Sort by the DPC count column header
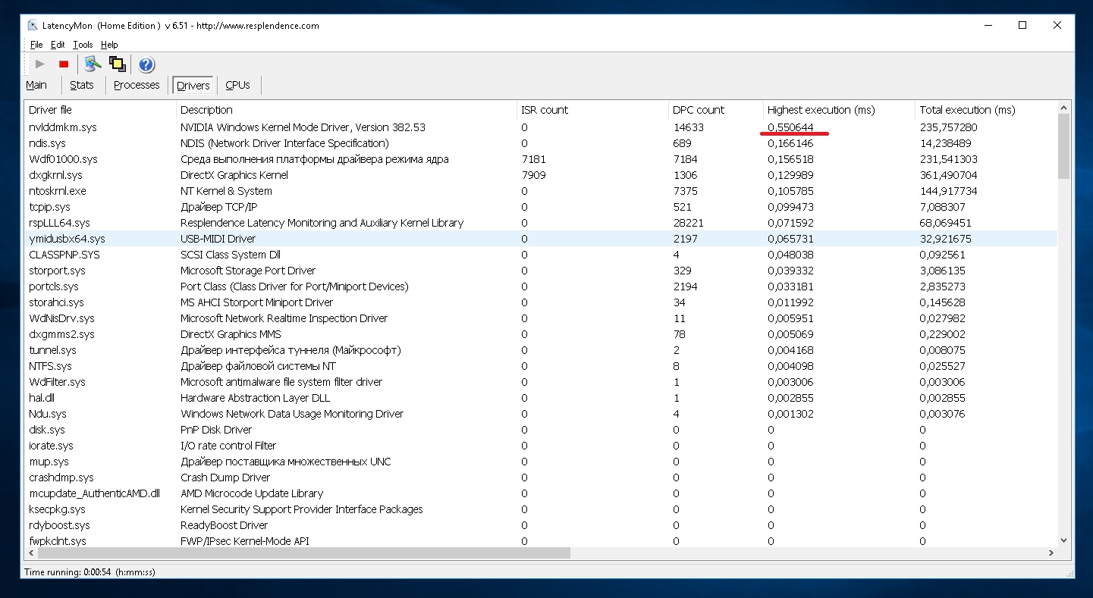1093x598 pixels. tap(699, 110)
